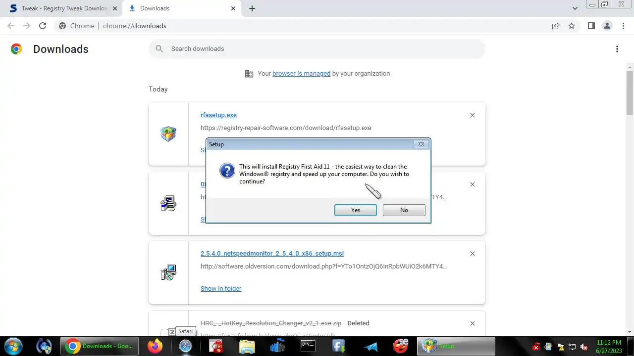Click the red X security tray icon

536,347
